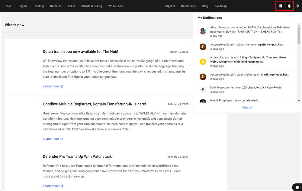This screenshot has width=302, height=191.
Task: Open the White Label menu item
Action: click(116, 6)
